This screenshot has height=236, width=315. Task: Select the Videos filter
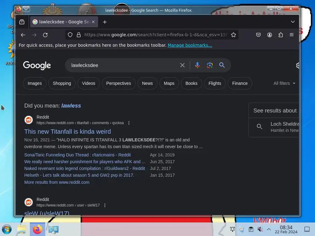coord(89,83)
